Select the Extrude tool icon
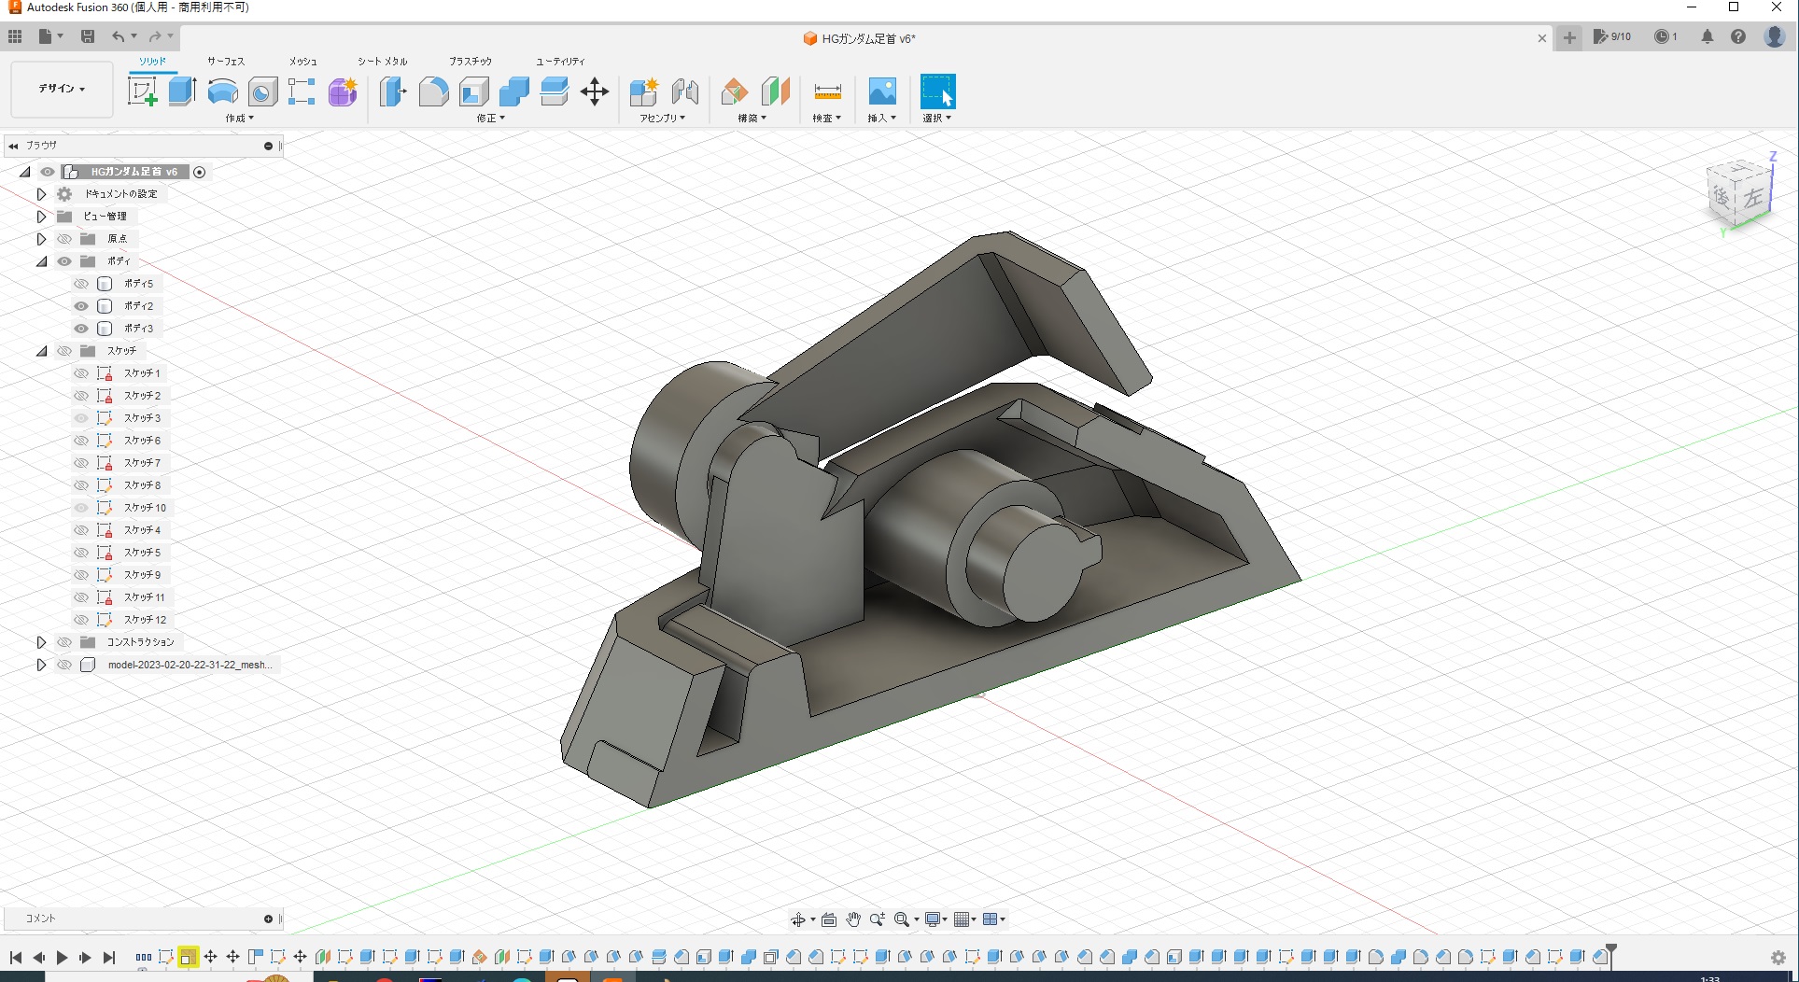The height and width of the screenshot is (982, 1799). (x=182, y=91)
